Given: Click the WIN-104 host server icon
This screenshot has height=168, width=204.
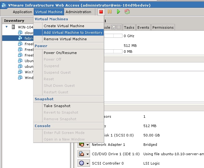Looking at the screenshot, I should [13, 27].
